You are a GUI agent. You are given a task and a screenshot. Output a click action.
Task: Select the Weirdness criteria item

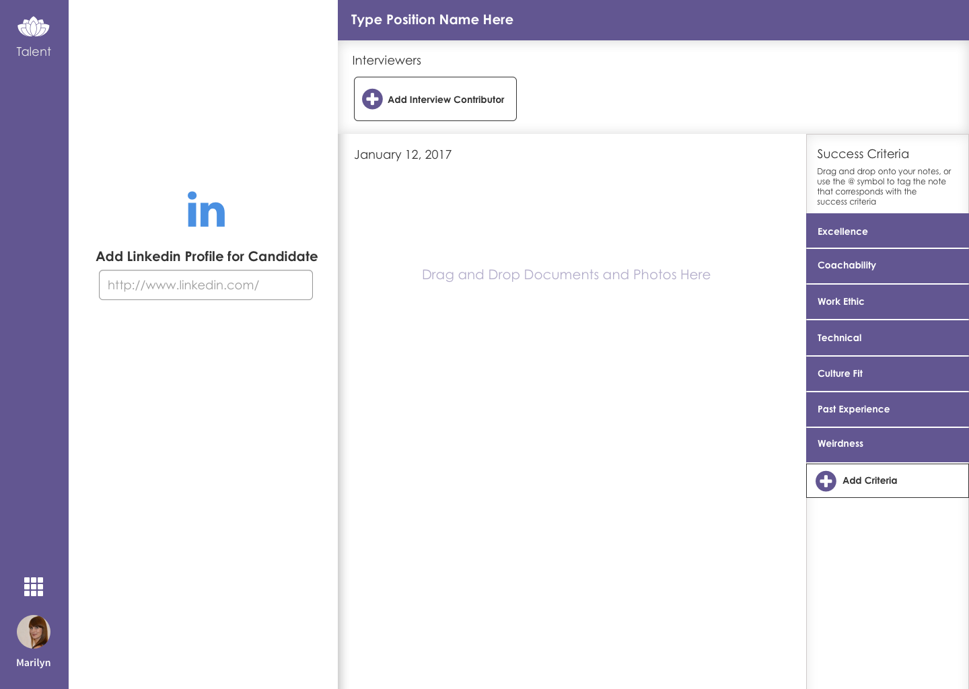coord(888,444)
